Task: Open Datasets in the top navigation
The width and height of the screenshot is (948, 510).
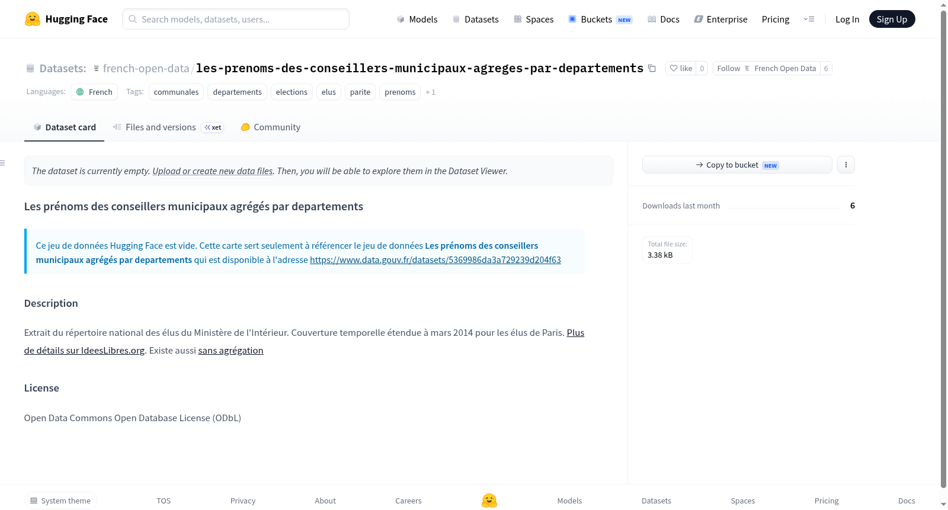Action: point(475,19)
